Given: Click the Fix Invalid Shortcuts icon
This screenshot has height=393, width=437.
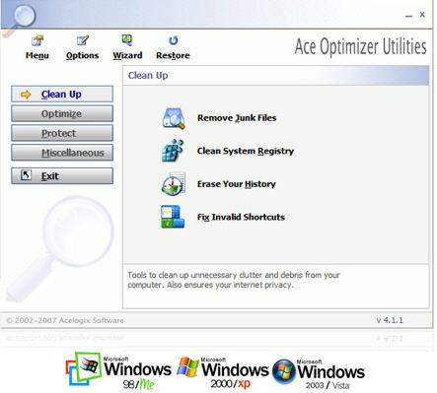Looking at the screenshot, I should coord(173,217).
